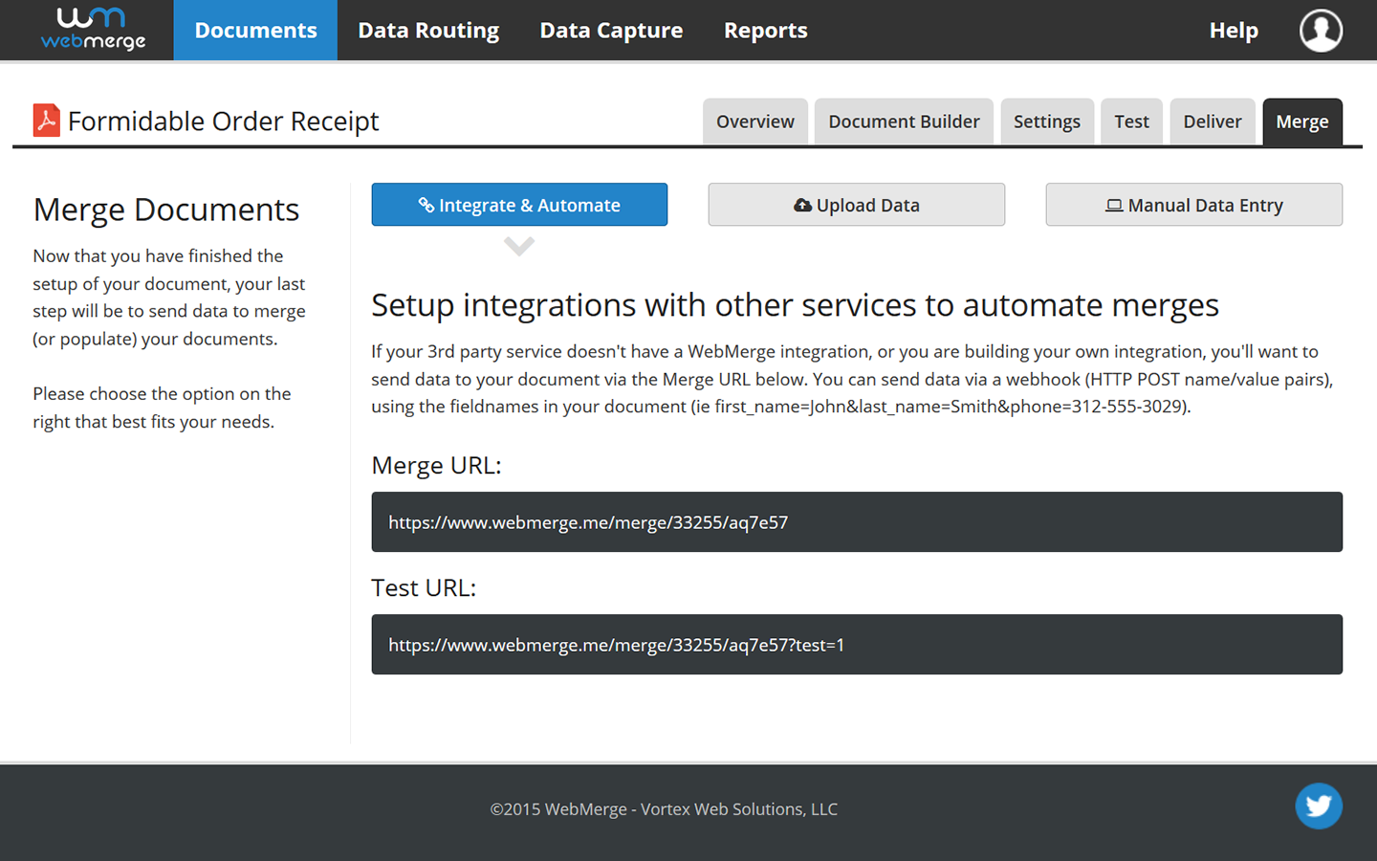
Task: Switch to the Overview tab
Action: (754, 121)
